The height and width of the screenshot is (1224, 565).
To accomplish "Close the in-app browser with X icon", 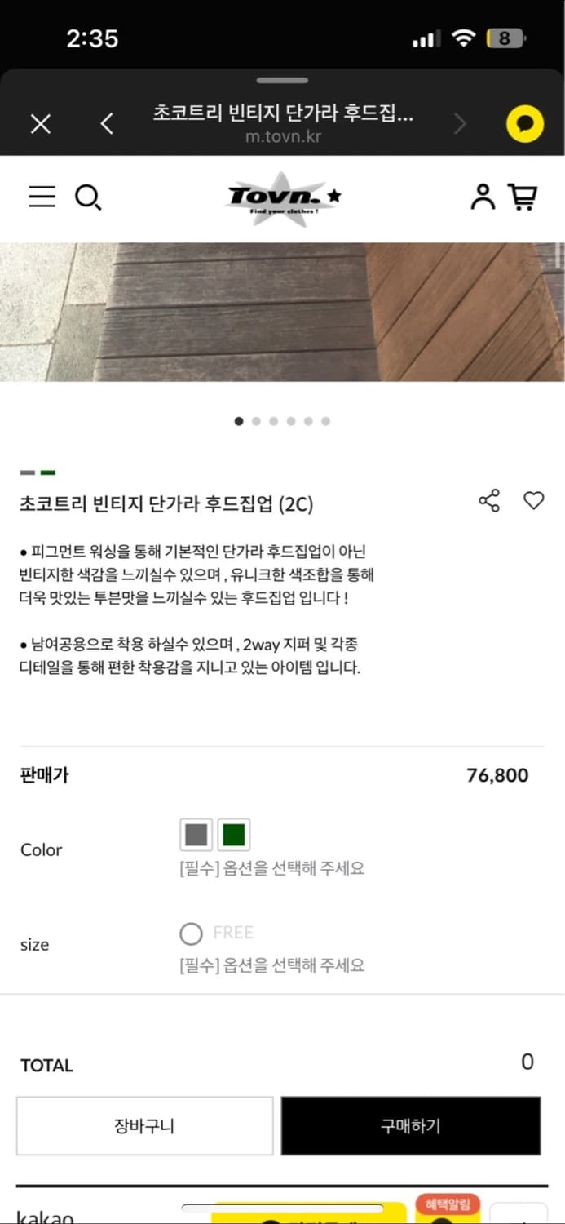I will click(x=40, y=124).
